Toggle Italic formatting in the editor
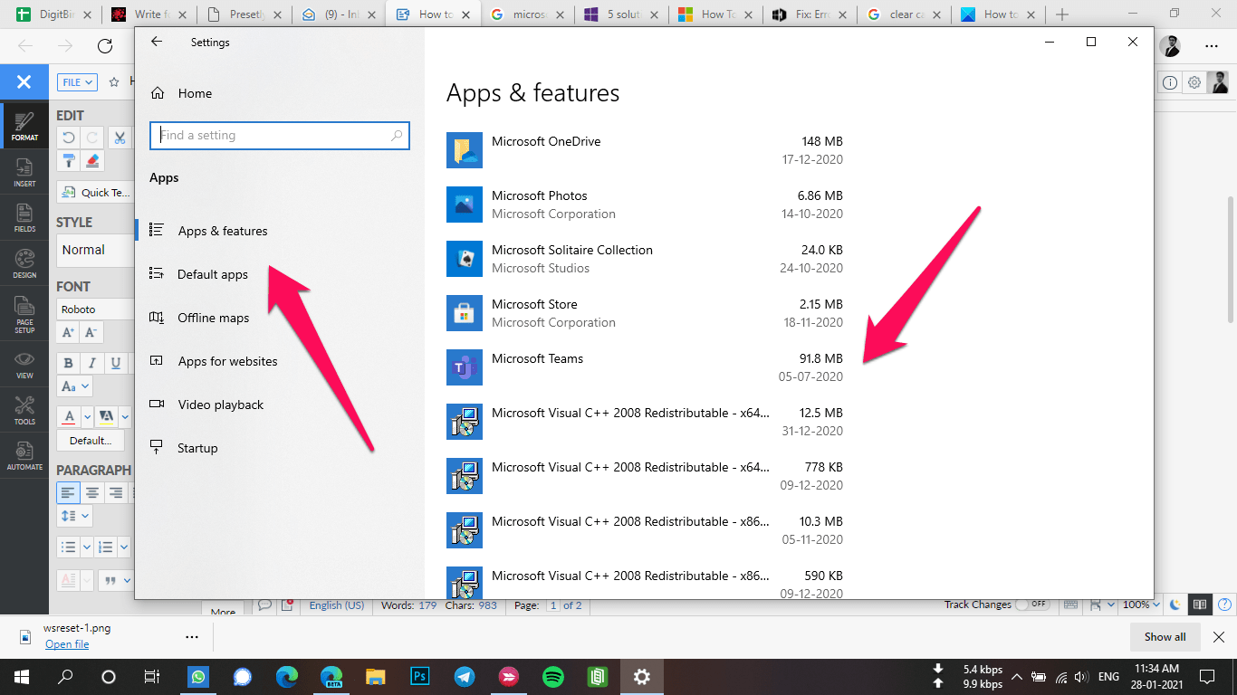This screenshot has width=1237, height=695. [x=91, y=363]
